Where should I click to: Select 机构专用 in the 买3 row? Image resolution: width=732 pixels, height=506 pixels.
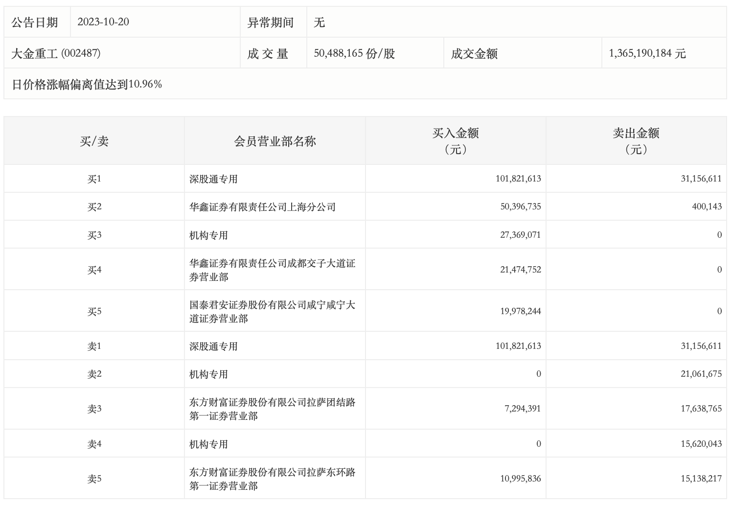[208, 235]
